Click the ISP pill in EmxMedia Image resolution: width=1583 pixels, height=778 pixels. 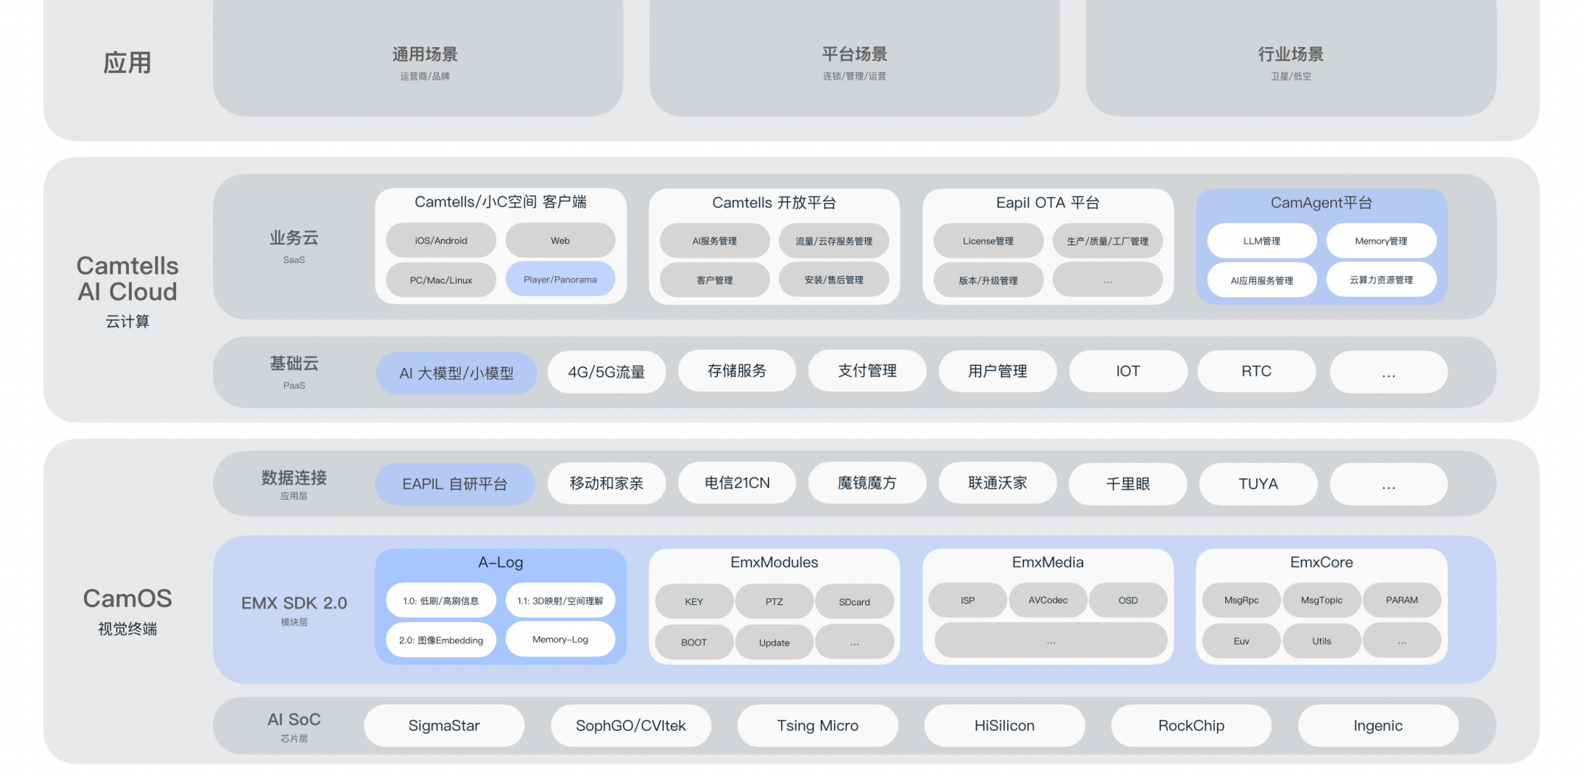967,600
